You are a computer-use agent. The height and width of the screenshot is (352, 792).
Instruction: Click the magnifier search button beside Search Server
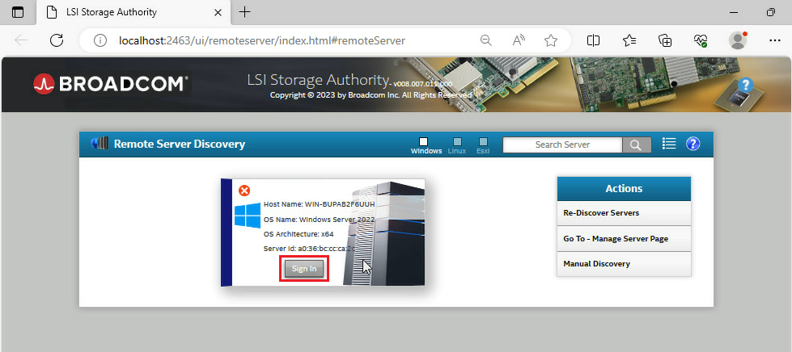point(637,145)
